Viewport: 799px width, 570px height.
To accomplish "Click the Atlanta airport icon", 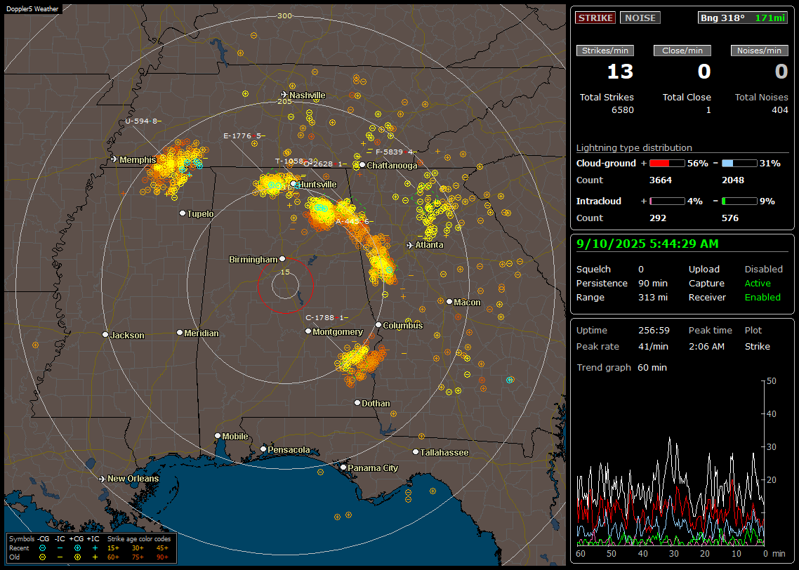I will click(410, 245).
